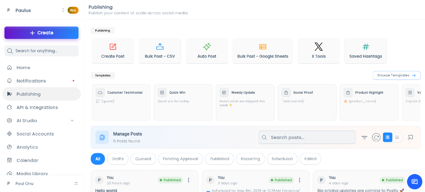Click the Analytics pie chart icon

coord(10,147)
